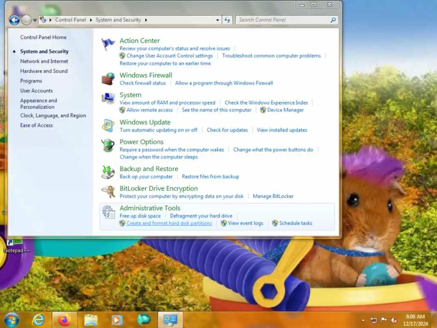Open the Windows Firewall brick wall icon
This screenshot has width=437, height=328.
coord(108,79)
